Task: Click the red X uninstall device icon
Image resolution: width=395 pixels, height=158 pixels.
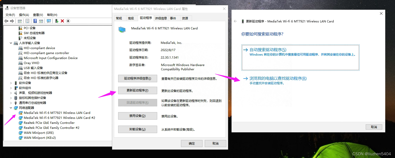Action: [62, 21]
